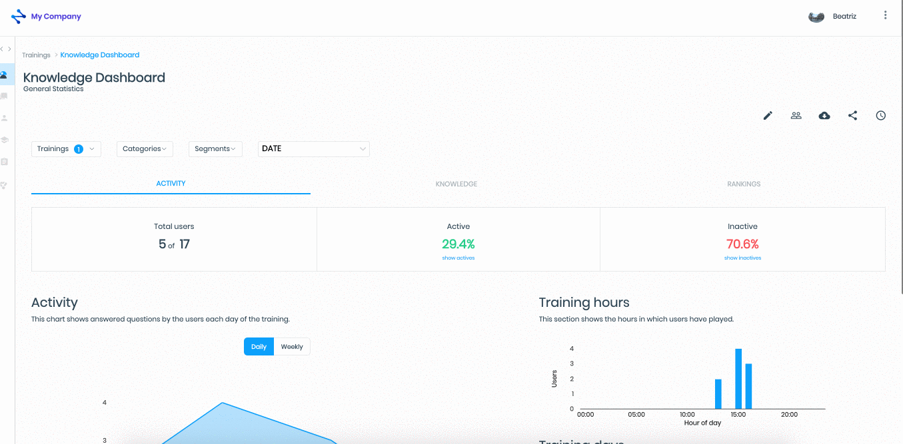The image size is (903, 444).
Task: Click the pencil edit icon
Action: 768,116
